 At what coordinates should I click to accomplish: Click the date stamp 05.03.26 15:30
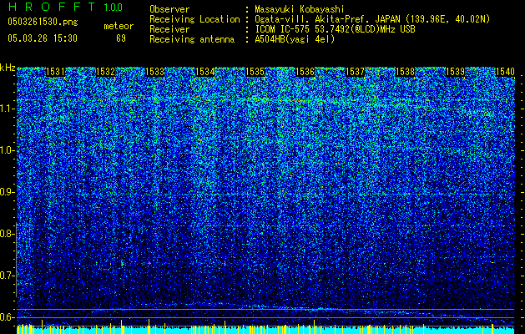[x=43, y=38]
